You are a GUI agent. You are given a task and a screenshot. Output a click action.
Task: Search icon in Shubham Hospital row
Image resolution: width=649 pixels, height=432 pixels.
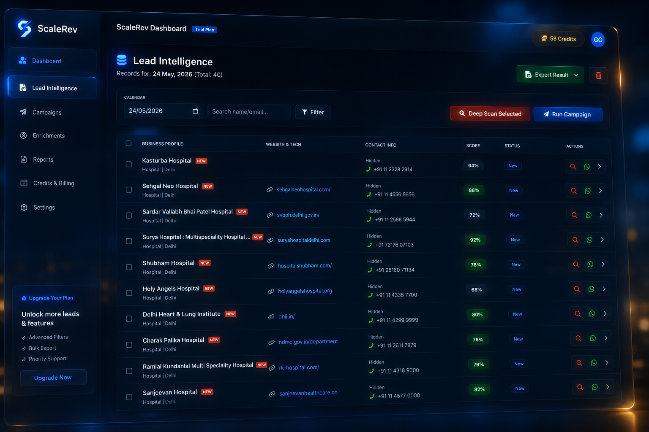(576, 265)
